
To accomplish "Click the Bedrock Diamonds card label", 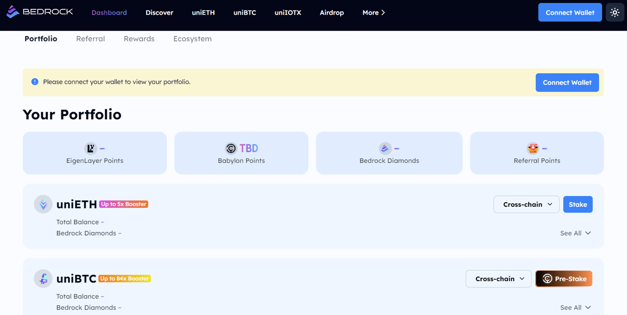I will coord(389,160).
